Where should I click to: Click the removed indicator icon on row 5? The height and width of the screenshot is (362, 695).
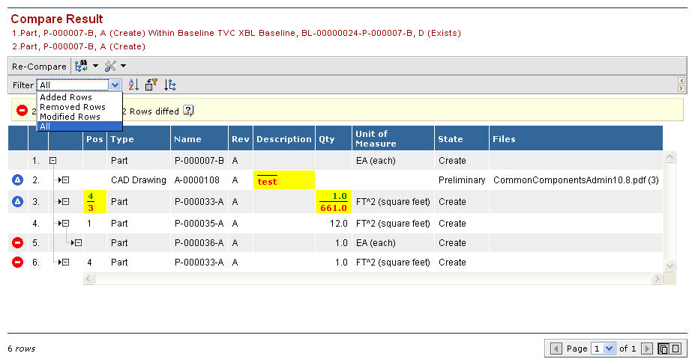(18, 243)
